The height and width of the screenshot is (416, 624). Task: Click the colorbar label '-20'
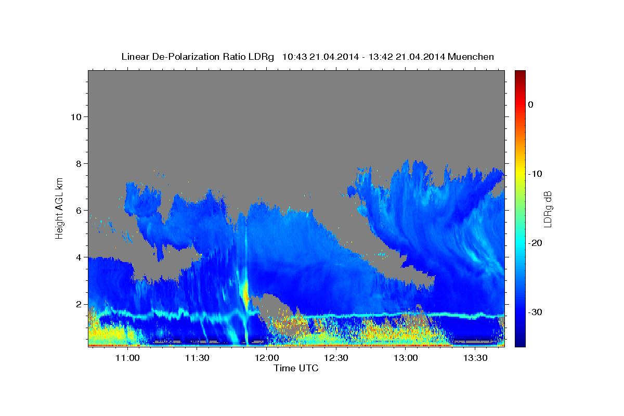pos(535,243)
